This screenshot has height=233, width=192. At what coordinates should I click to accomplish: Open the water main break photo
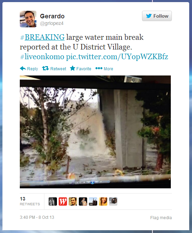pyautogui.click(x=95, y=132)
